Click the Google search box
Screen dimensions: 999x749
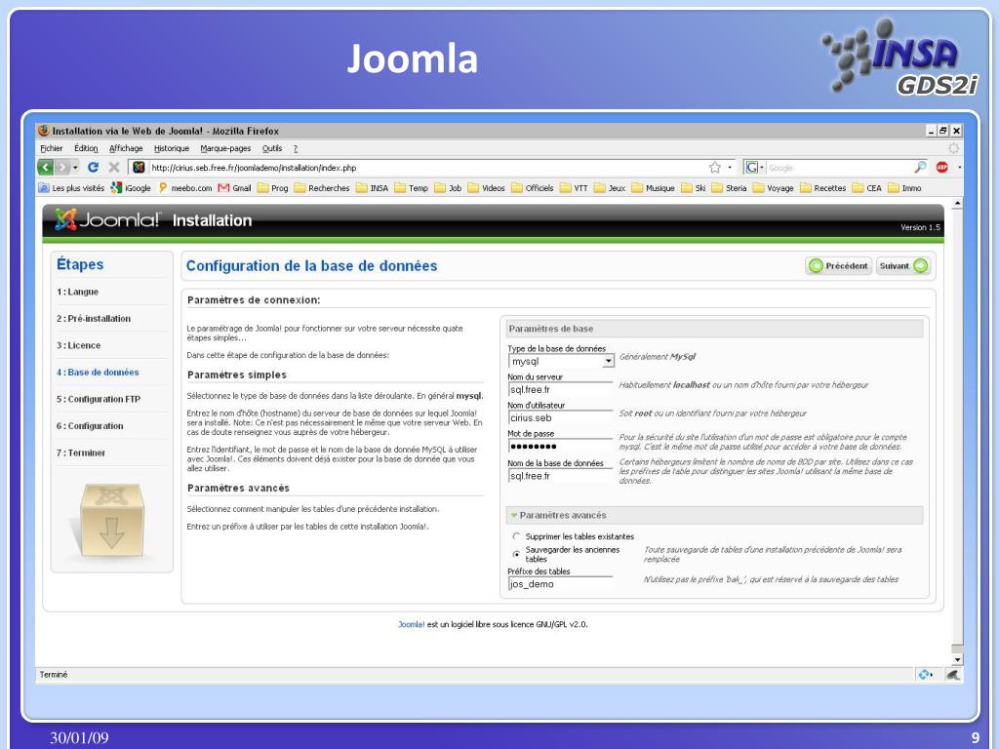click(x=838, y=168)
